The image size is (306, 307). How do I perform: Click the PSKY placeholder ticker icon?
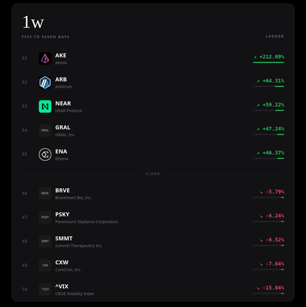(45, 217)
